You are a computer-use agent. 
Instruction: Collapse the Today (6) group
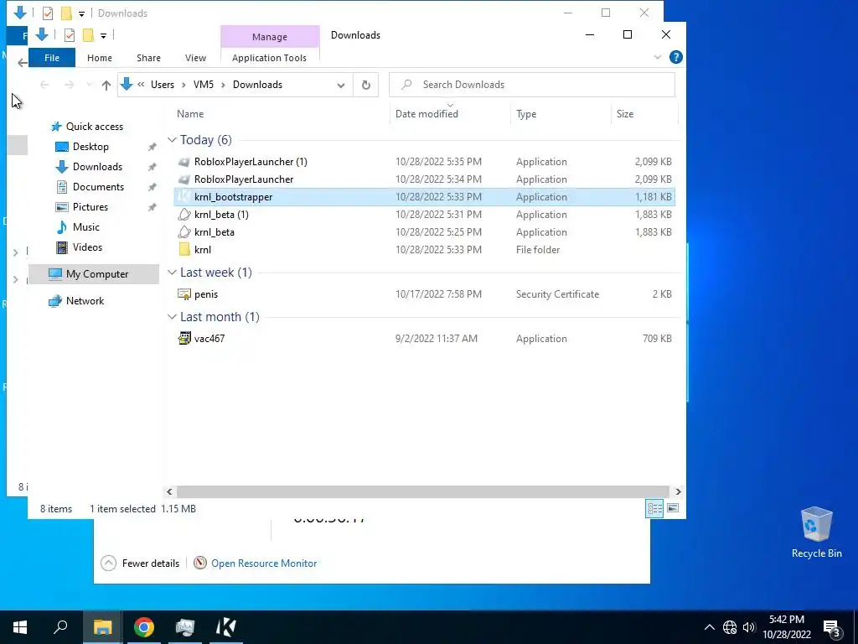[x=172, y=140]
